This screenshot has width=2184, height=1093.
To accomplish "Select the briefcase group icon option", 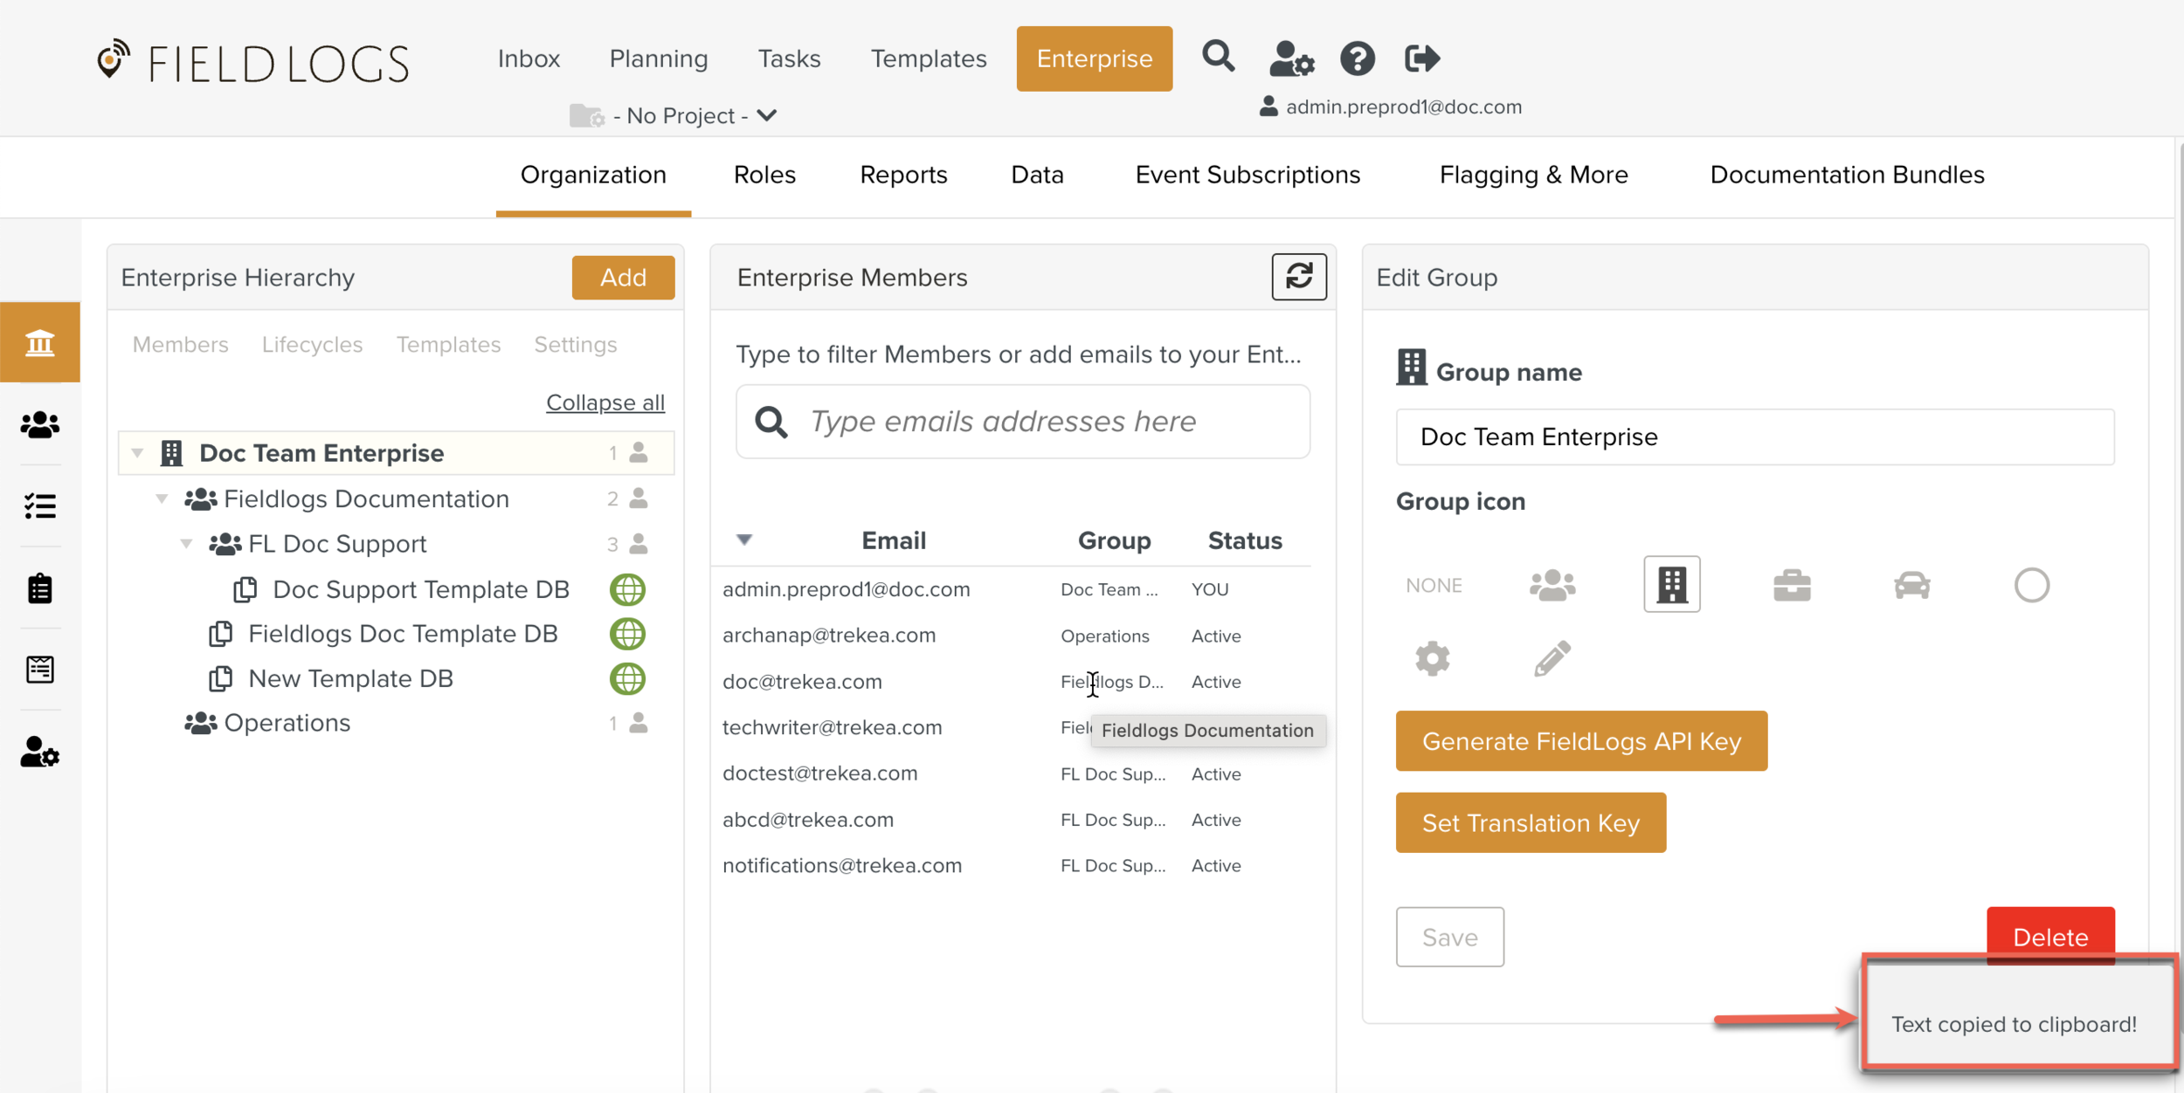I will [x=1791, y=585].
